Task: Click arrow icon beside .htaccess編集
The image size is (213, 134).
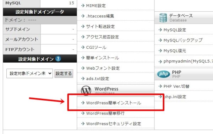Action: coord(83,16)
